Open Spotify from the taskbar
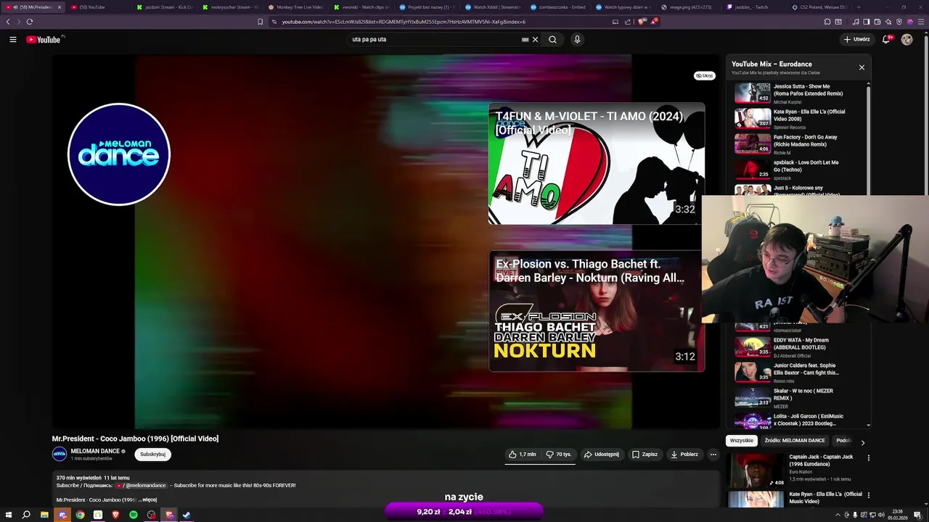This screenshot has width=929, height=522. click(134, 515)
